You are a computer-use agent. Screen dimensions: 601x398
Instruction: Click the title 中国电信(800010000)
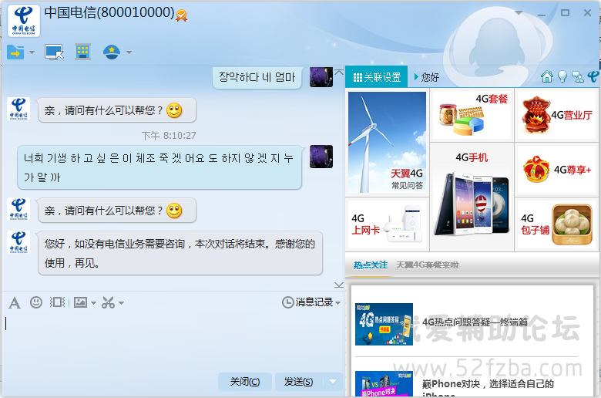tap(109, 12)
